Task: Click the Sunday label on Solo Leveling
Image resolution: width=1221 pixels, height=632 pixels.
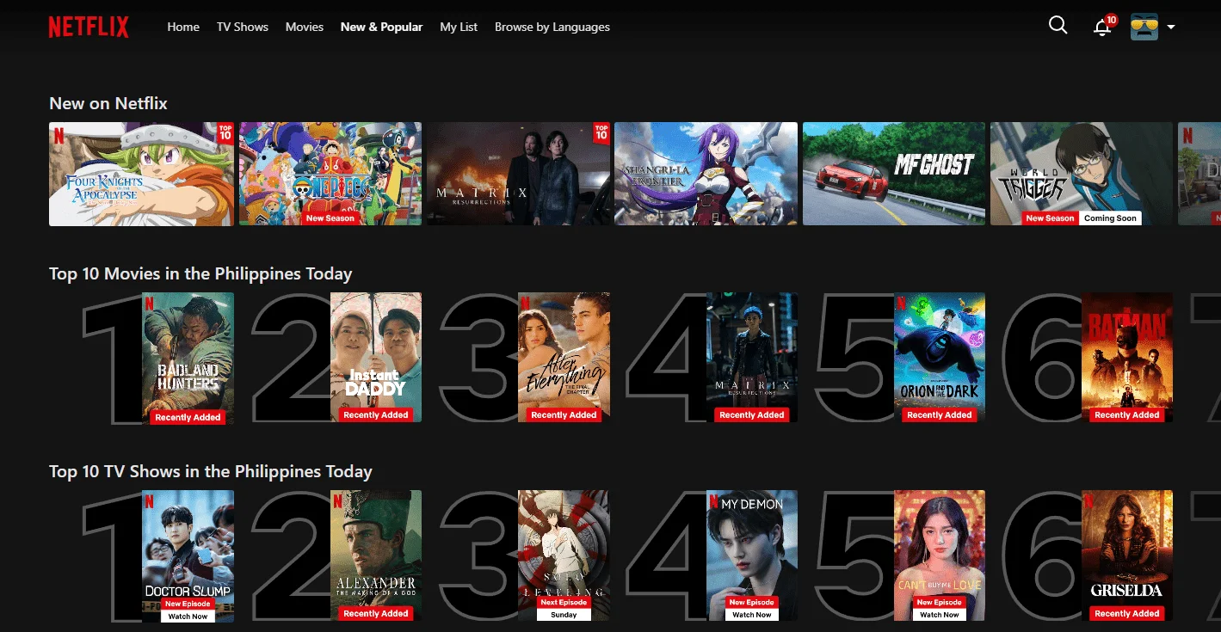Action: pos(564,615)
